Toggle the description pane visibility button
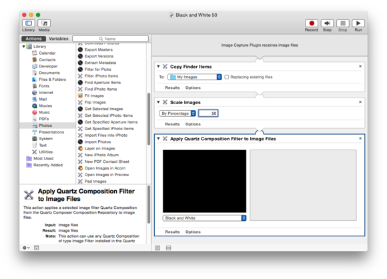387x279 pixels. tap(37, 248)
